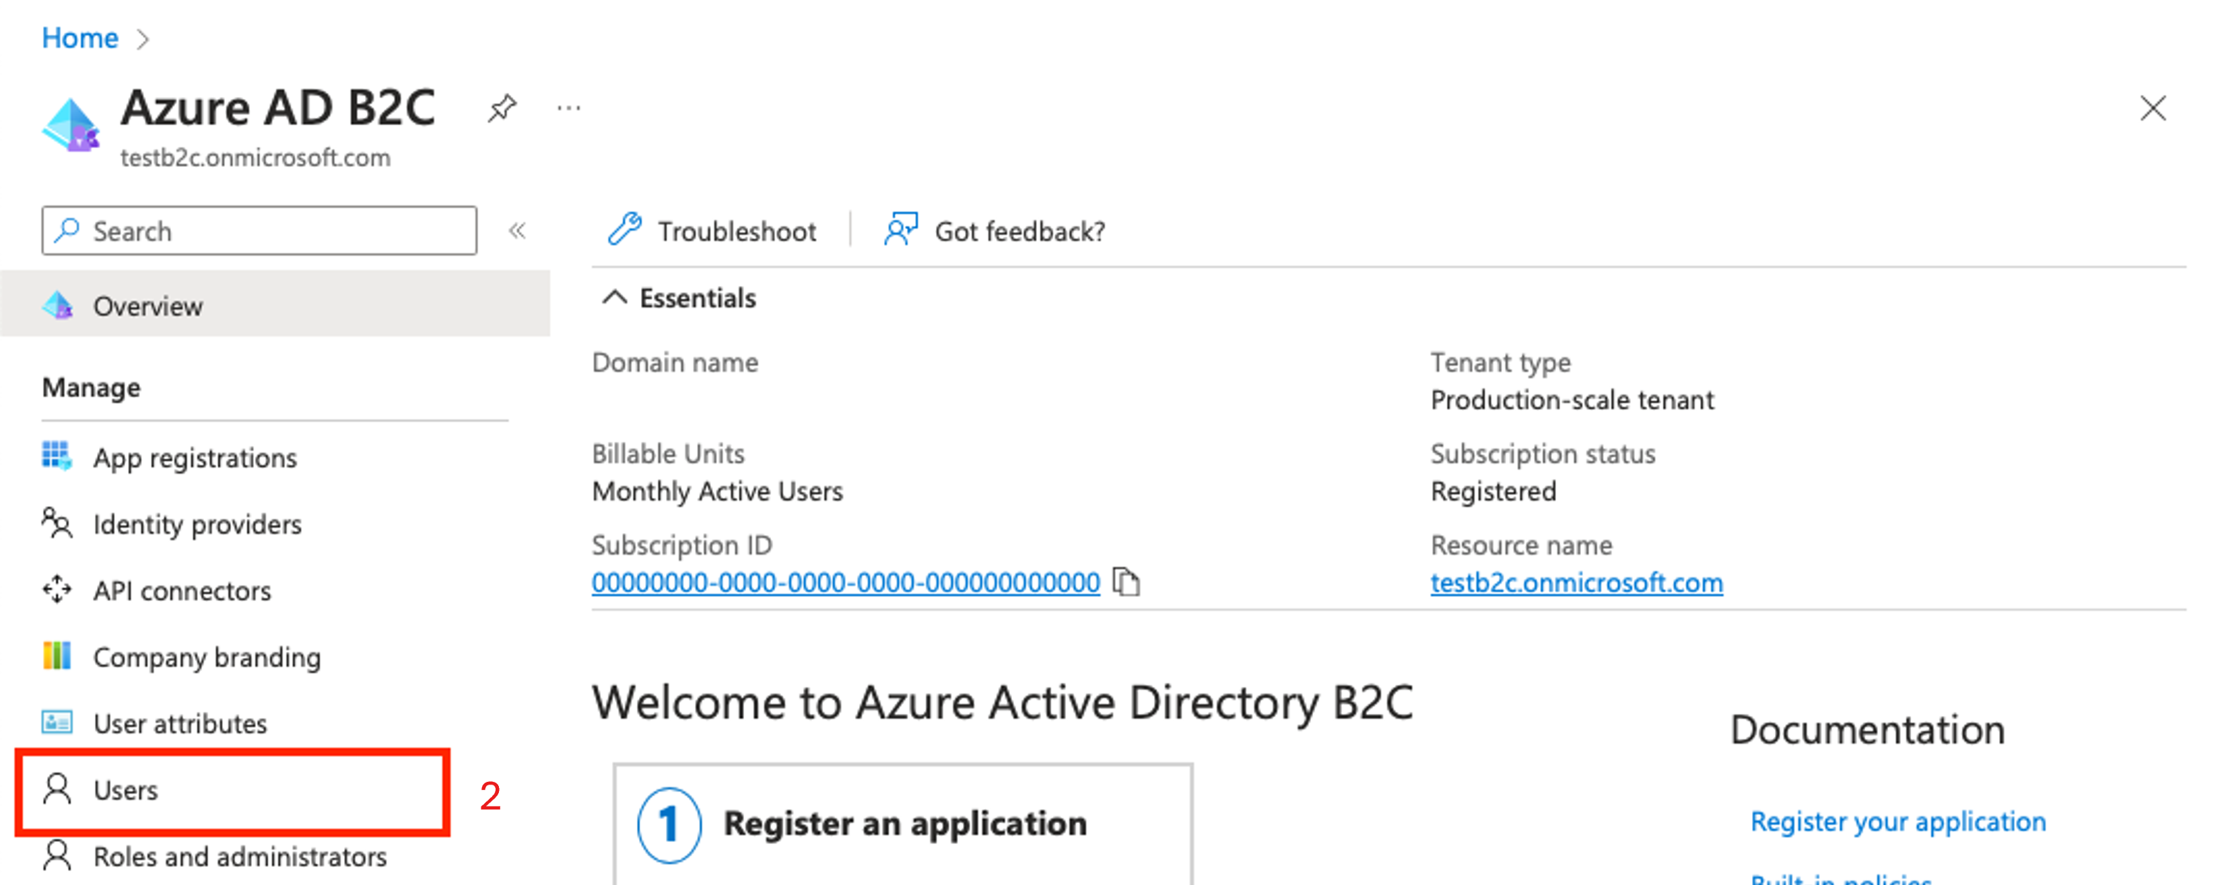Click the User attributes icon
This screenshot has width=2222, height=885.
[51, 722]
